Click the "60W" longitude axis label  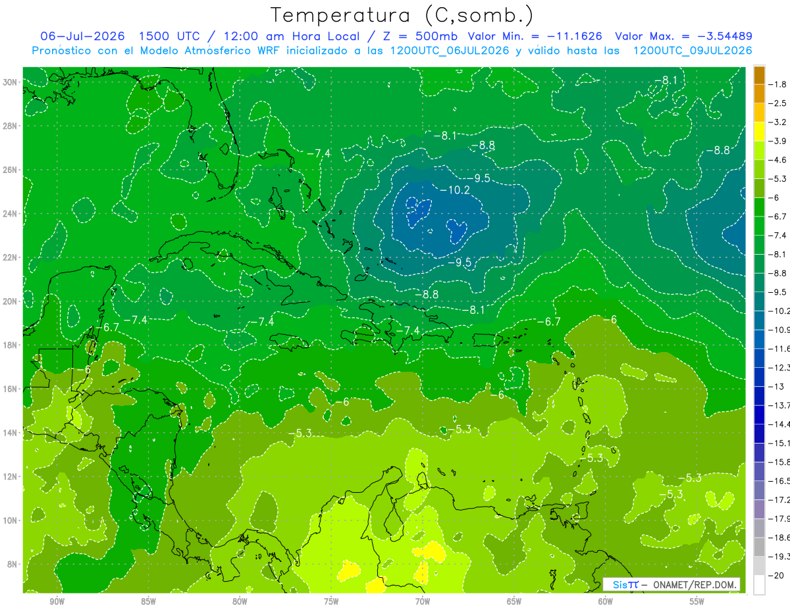(606, 601)
